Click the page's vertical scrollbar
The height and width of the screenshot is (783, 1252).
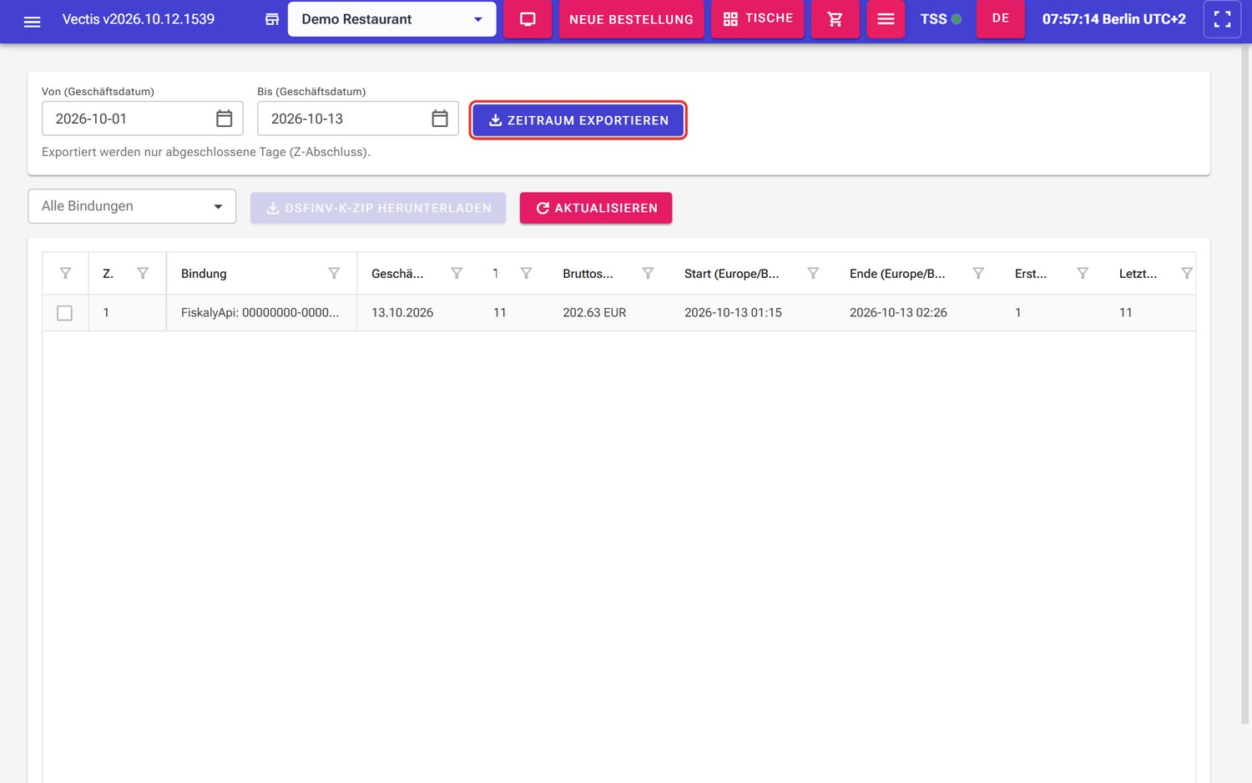tap(1245, 384)
